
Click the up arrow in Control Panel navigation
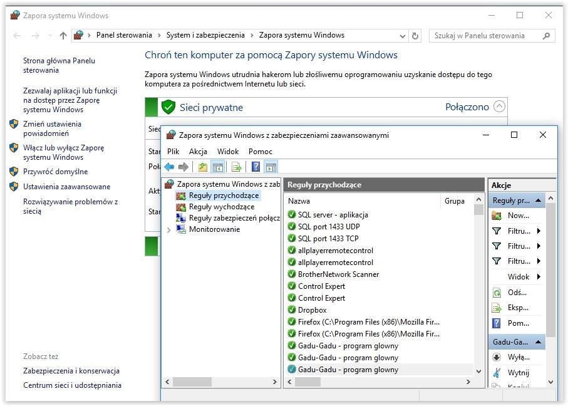pos(63,36)
